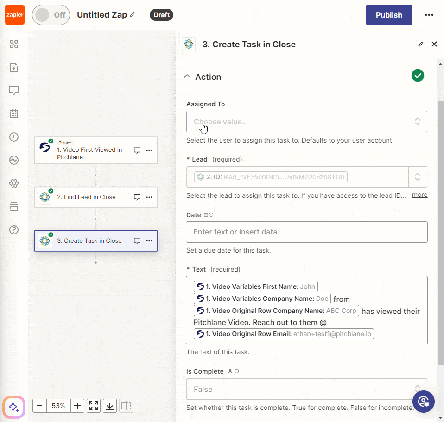Click the 53% zoom level

[58, 406]
